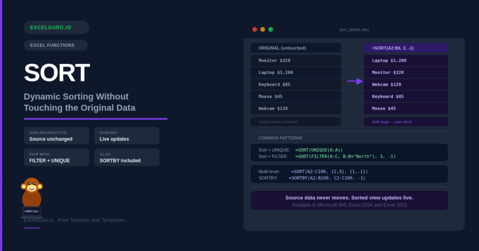Select Laptop $1,200 in the ORIGINAL list
Viewport: 479px width, 251px height.
[296, 73]
